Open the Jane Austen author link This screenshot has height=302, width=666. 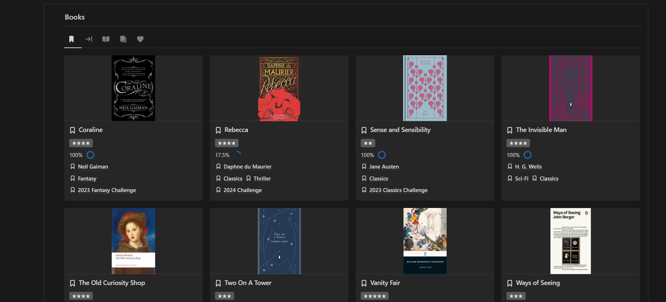(x=384, y=167)
